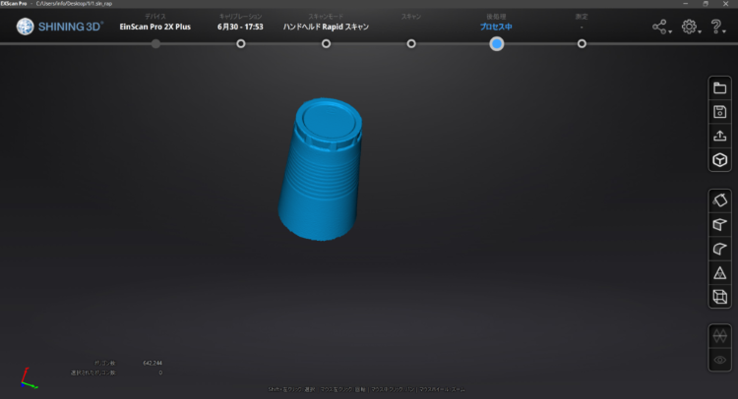
Task: Click the wireframe box icon in the right toolbar
Action: click(x=719, y=297)
